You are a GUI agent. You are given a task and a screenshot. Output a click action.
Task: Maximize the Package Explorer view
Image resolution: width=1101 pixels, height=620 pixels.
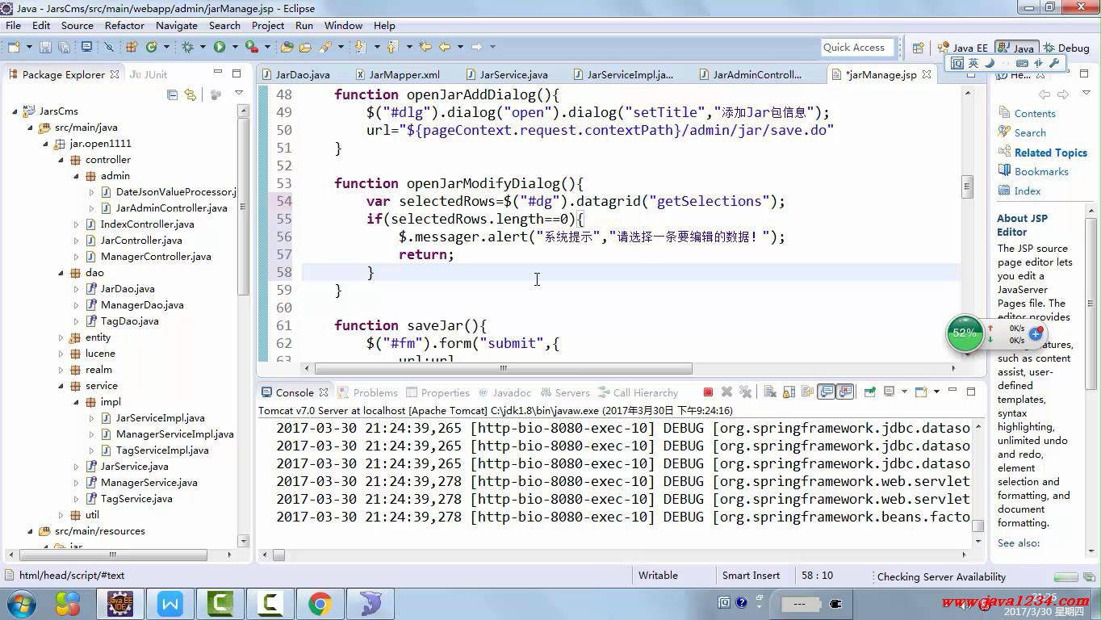(x=237, y=73)
